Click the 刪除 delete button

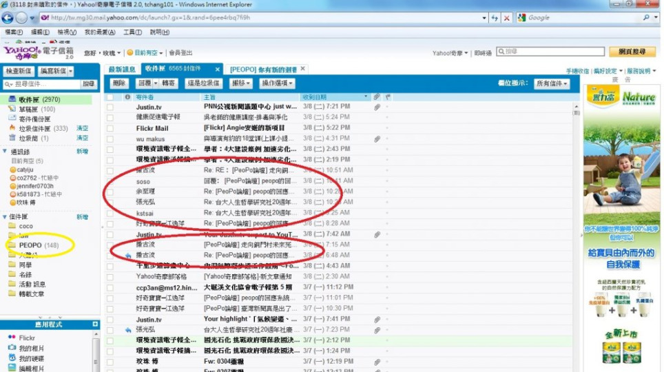(x=119, y=83)
